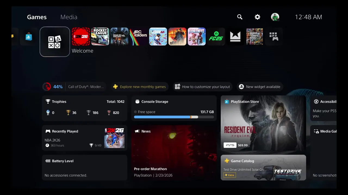Screen dimensions: 348x195
Task: Launch the Mafia game tile
Action: click(x=177, y=36)
